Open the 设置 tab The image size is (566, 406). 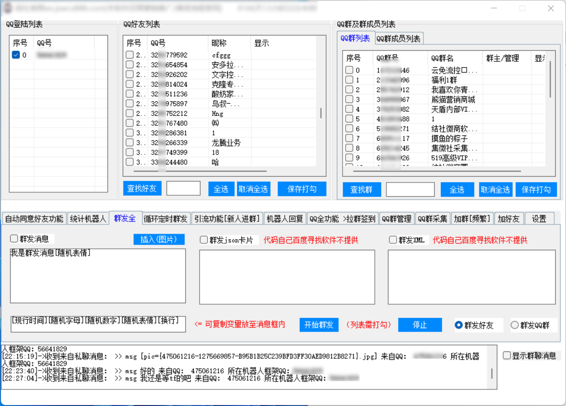tap(539, 219)
